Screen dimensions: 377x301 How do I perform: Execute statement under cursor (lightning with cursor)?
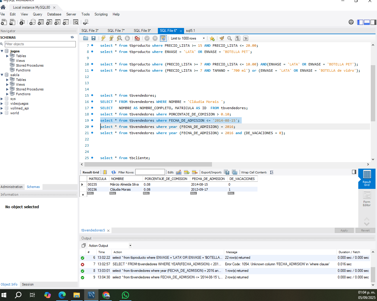click(x=111, y=38)
